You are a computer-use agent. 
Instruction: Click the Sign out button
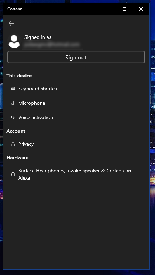point(76,57)
